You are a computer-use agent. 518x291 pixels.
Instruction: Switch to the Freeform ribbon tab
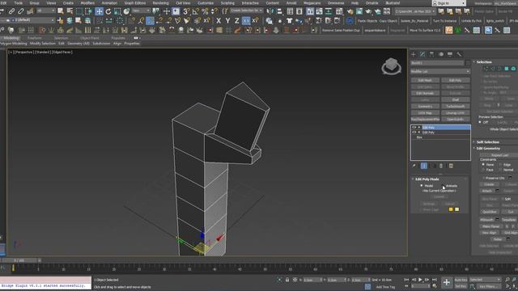click(35, 38)
